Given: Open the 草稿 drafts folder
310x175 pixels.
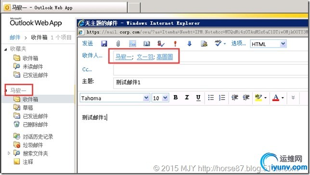Looking at the screenshot, I should [28, 108].
